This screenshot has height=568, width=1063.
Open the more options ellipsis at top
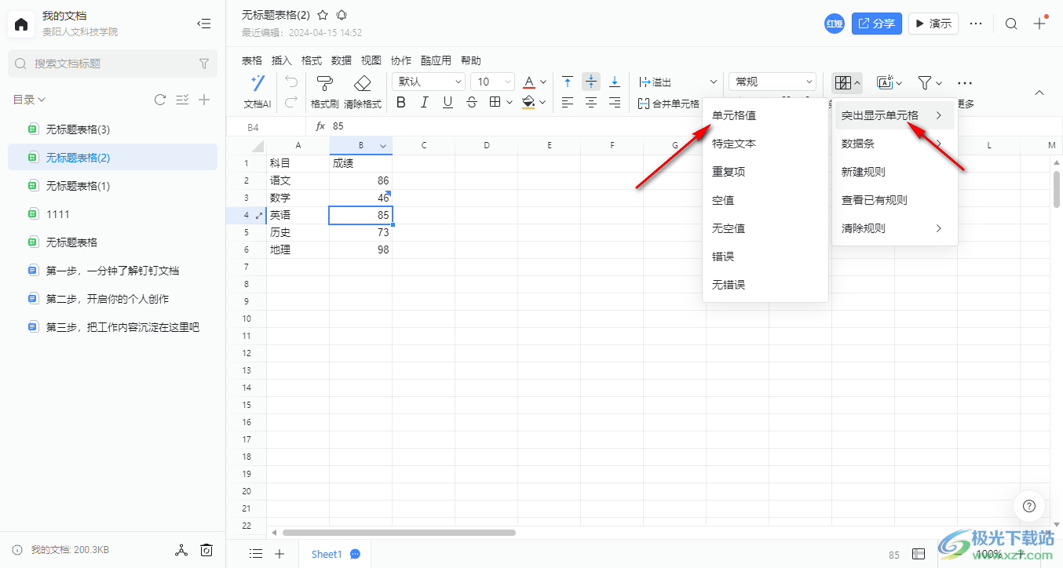pyautogui.click(x=976, y=24)
